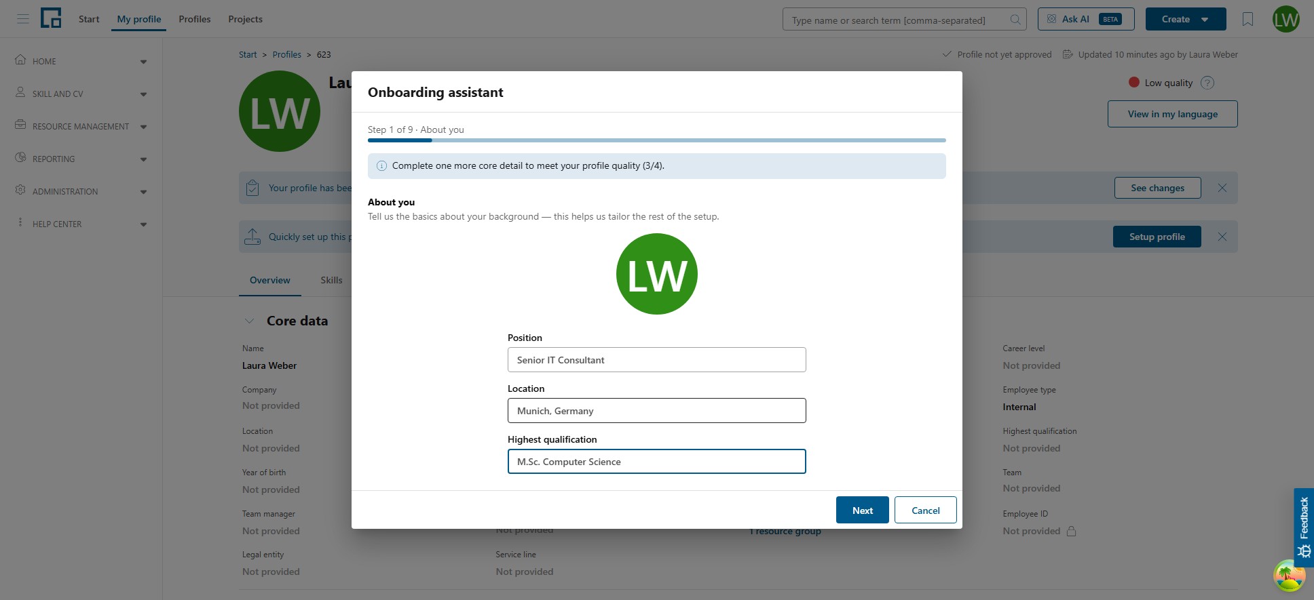Expand the HOME sidebar section
The height and width of the screenshot is (600, 1314).
tap(143, 62)
